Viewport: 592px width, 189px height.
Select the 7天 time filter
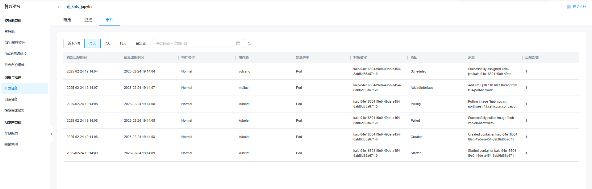107,43
